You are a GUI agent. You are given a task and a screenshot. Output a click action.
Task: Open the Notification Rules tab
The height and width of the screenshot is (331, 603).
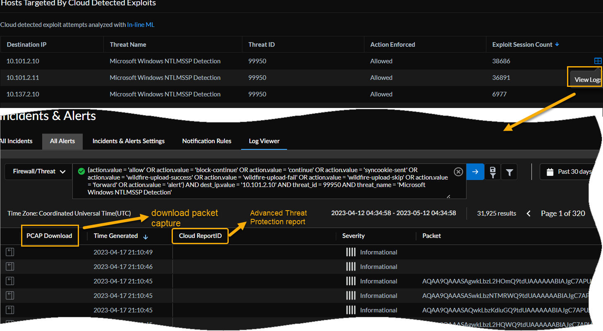pos(207,141)
